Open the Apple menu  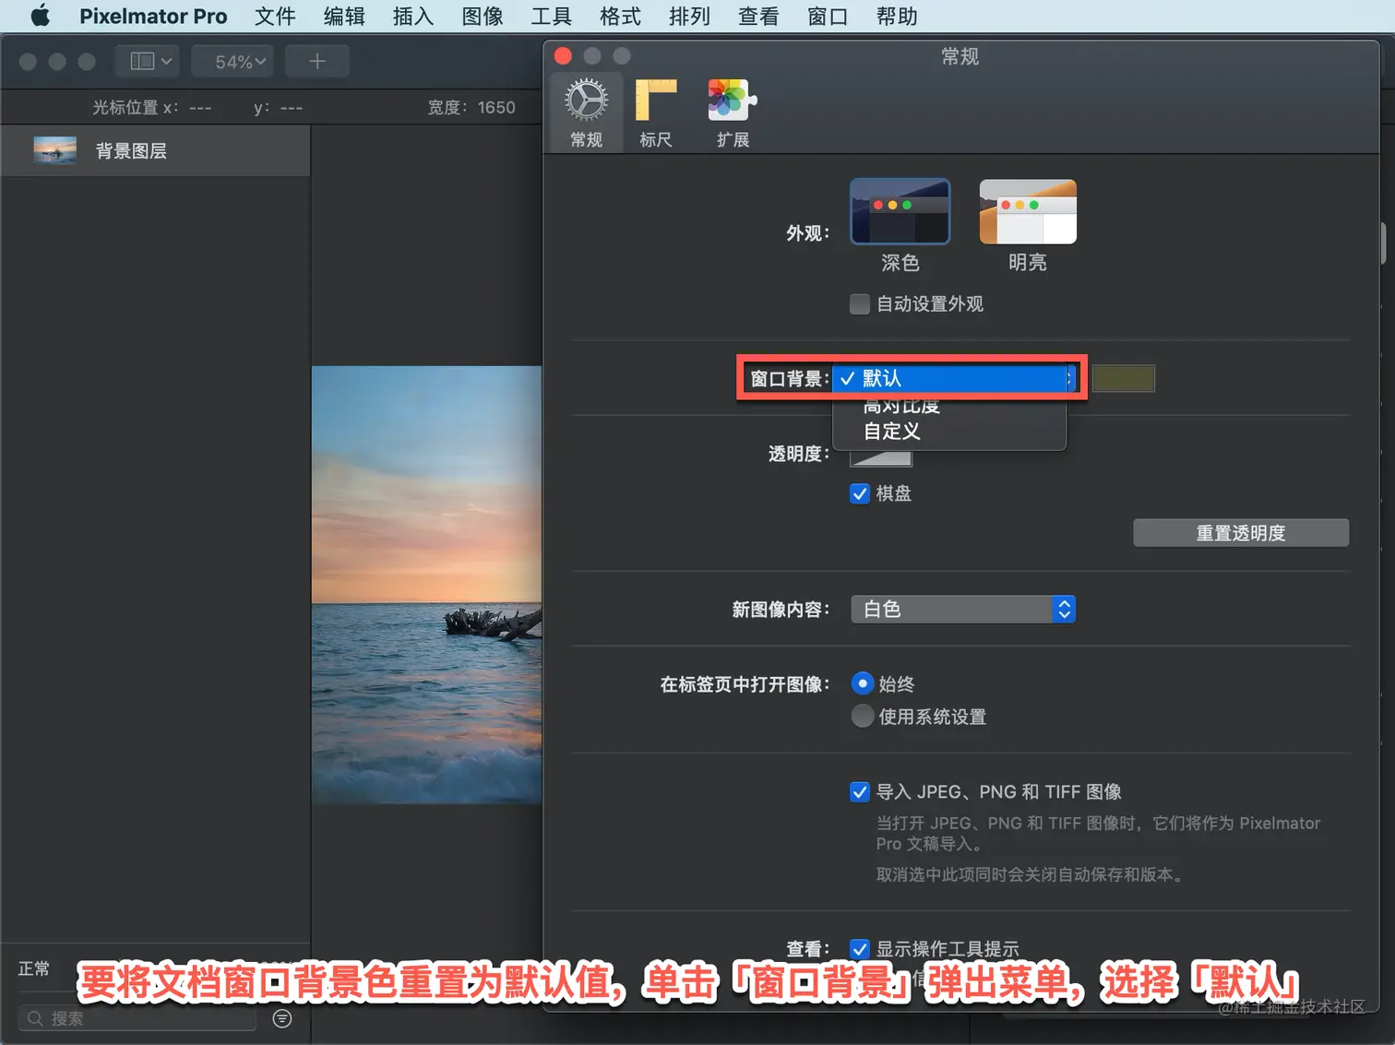click(x=40, y=16)
